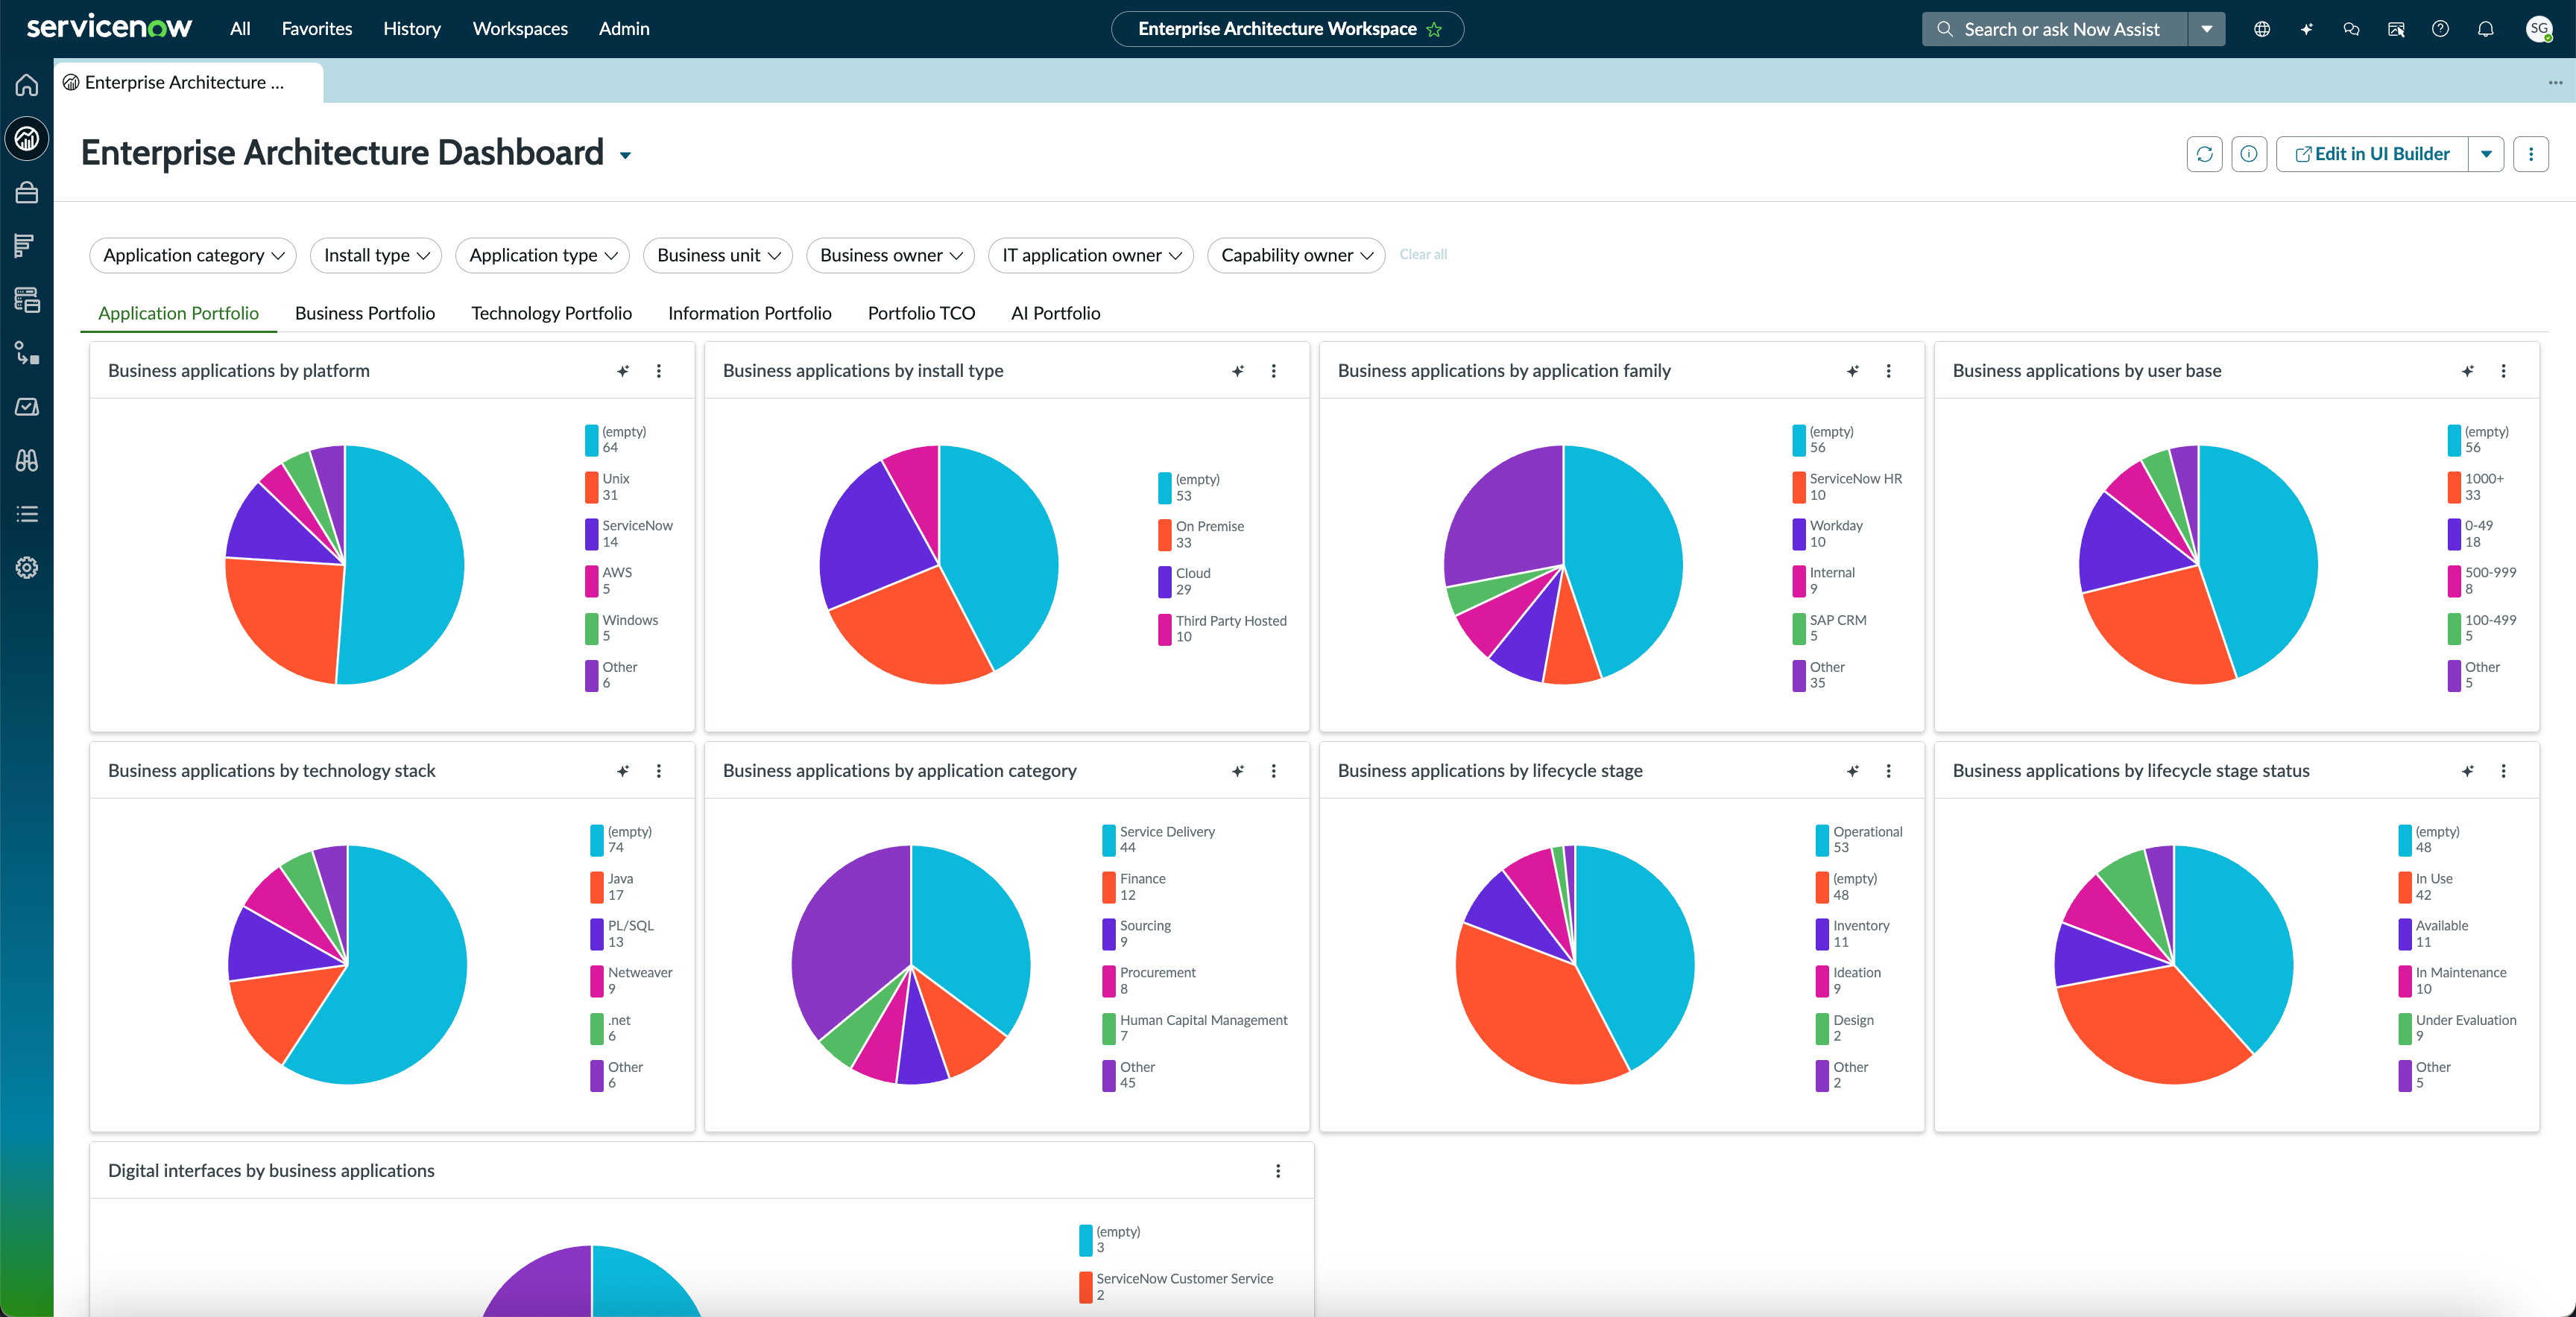Open the SG user avatar menu
Screen dimensions: 2576x1317
(x=2539, y=29)
